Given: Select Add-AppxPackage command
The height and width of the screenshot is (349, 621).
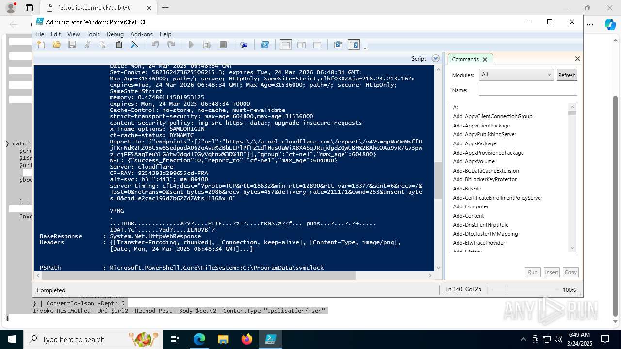Looking at the screenshot, I should pos(474,143).
